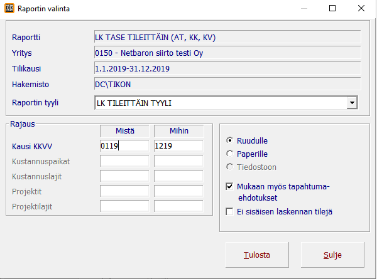This screenshot has height=279, width=377.
Task: Focus the Kausi KKVV Mihin field
Action: click(x=178, y=146)
